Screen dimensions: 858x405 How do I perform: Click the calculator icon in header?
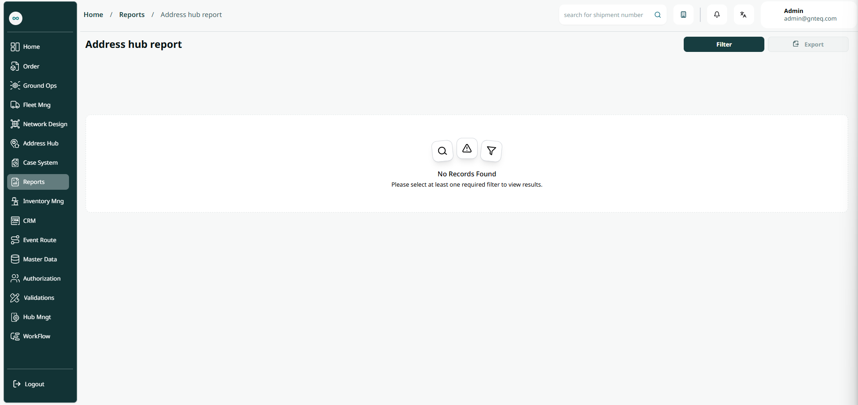683,15
